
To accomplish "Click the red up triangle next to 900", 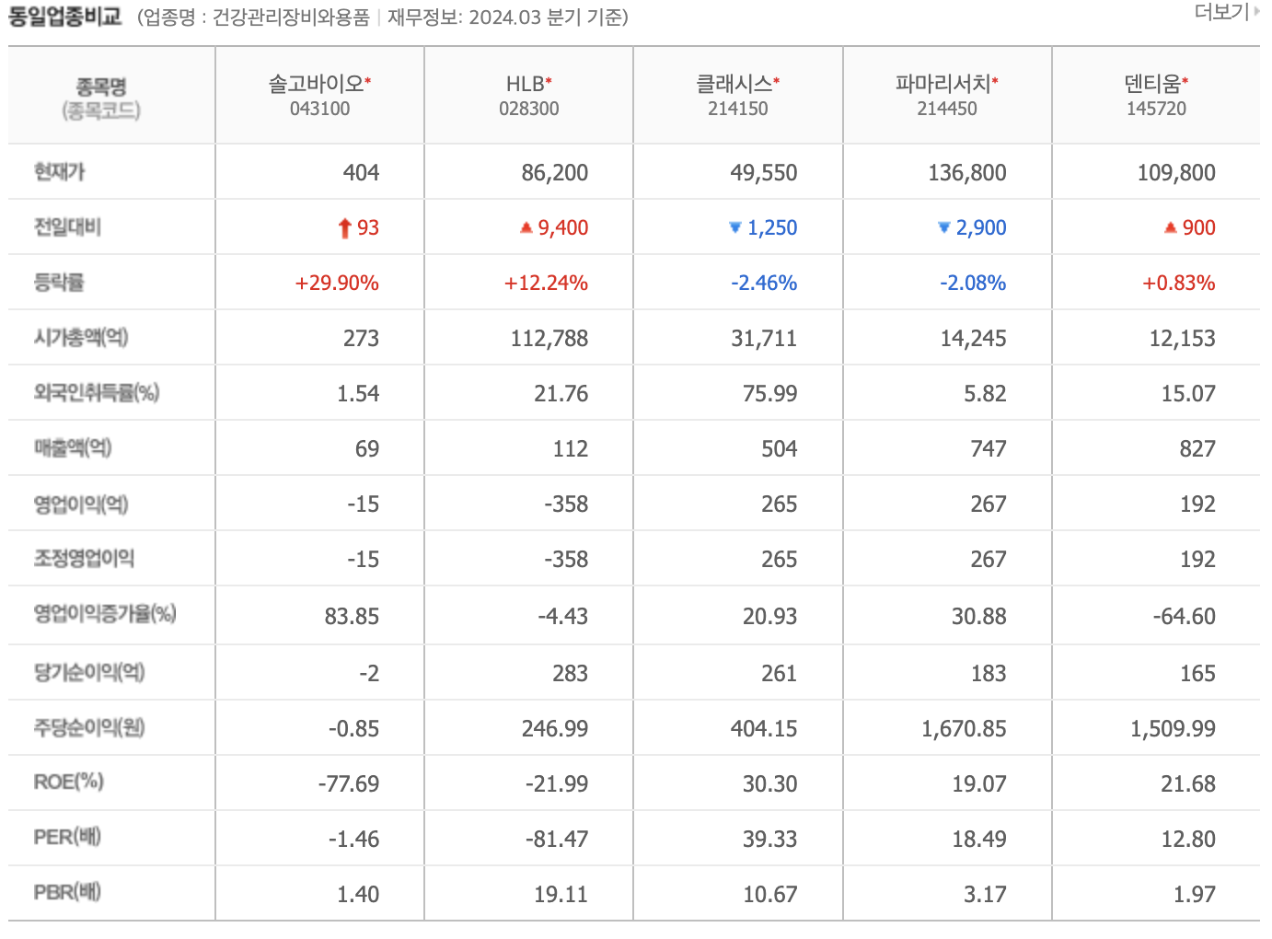I will [x=1171, y=227].
